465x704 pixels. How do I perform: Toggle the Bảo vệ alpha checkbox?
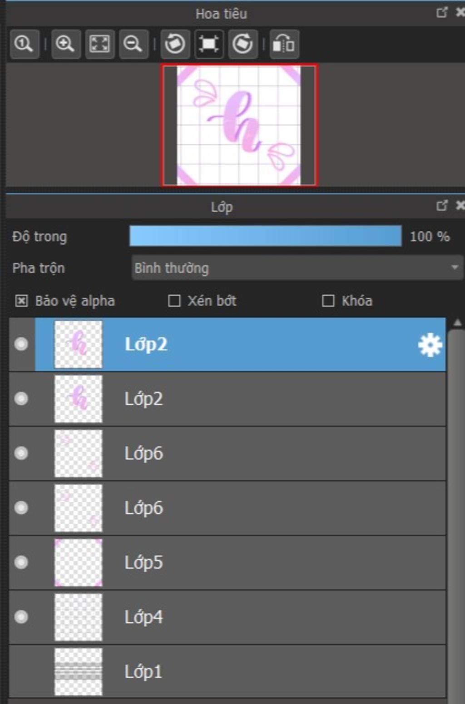pos(21,301)
